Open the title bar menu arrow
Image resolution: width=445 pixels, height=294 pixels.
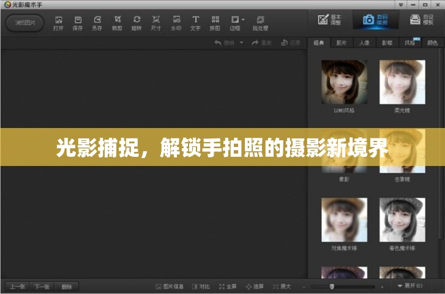(401, 5)
